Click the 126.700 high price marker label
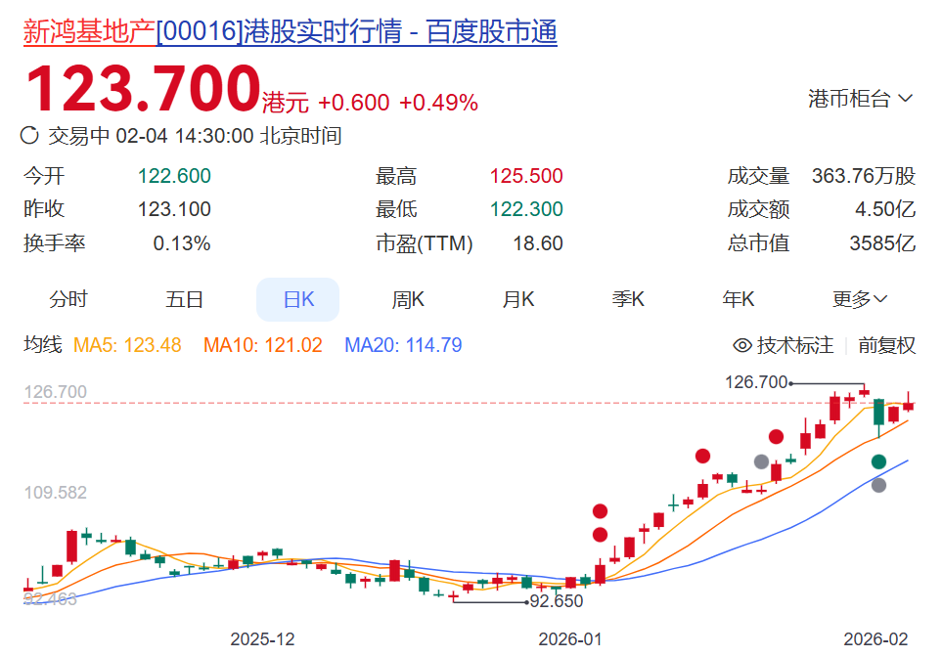The height and width of the screenshot is (657, 942). [x=756, y=382]
